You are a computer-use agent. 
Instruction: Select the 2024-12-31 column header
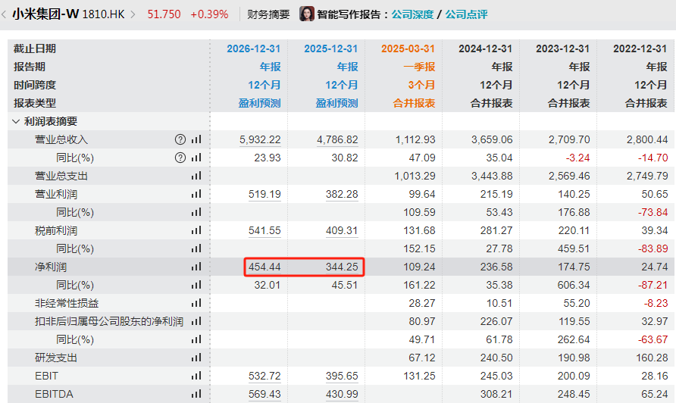point(486,48)
